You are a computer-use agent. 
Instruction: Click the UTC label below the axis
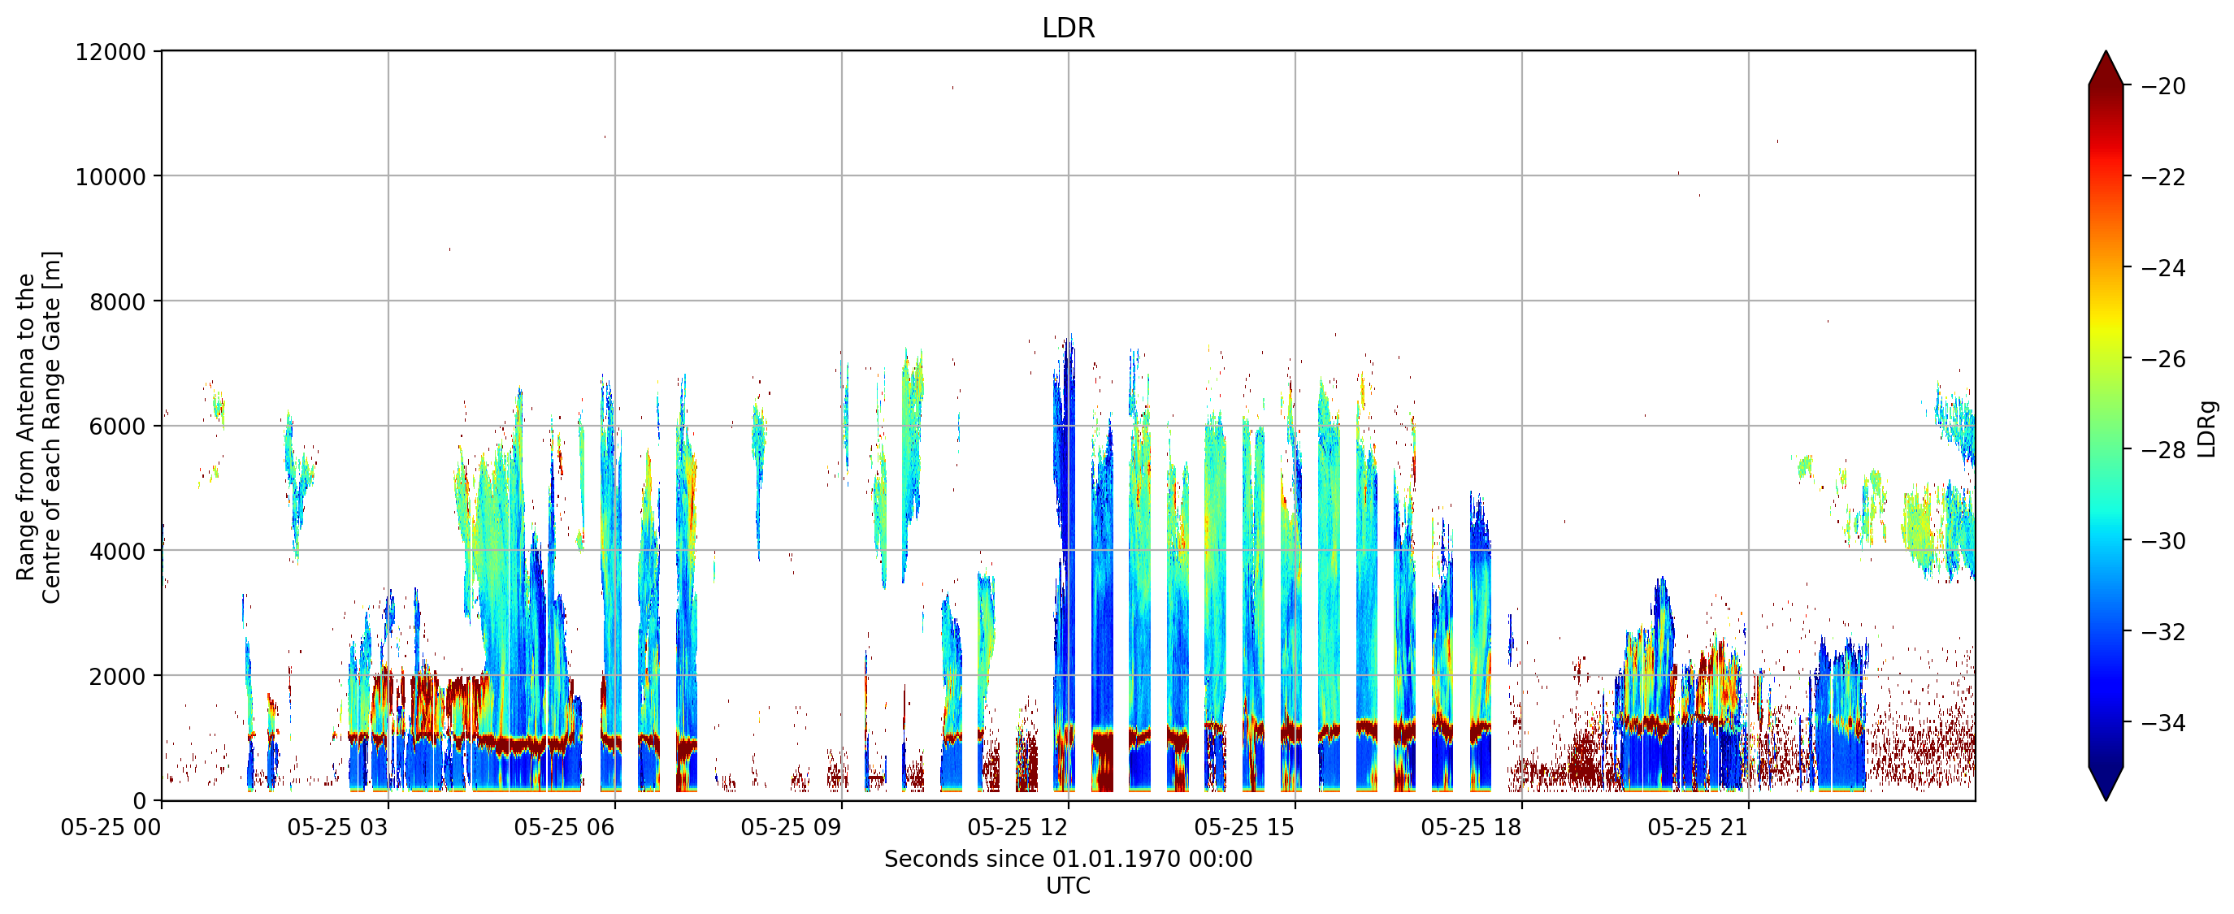(1068, 886)
